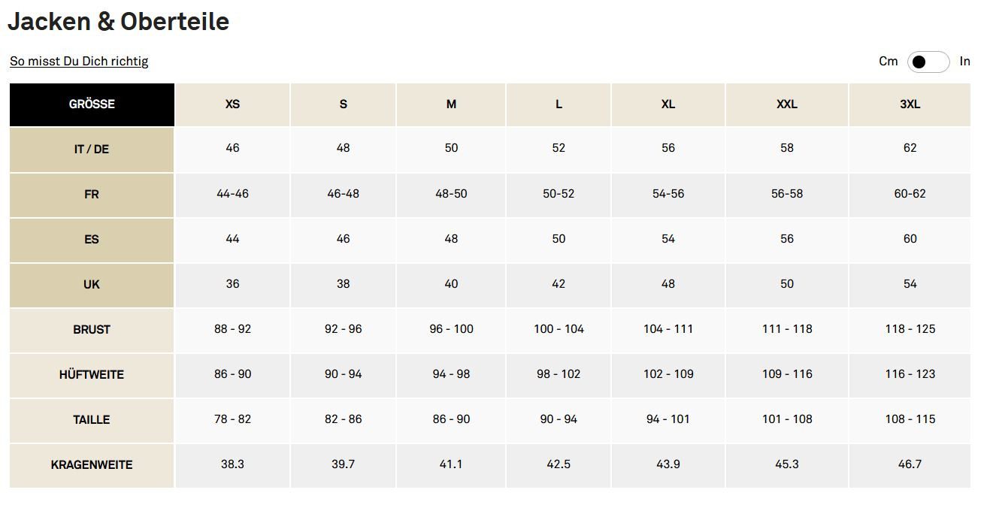Image resolution: width=993 pixels, height=523 pixels.
Task: Open 'So misst Du Dich richtig' link
Action: pos(79,62)
